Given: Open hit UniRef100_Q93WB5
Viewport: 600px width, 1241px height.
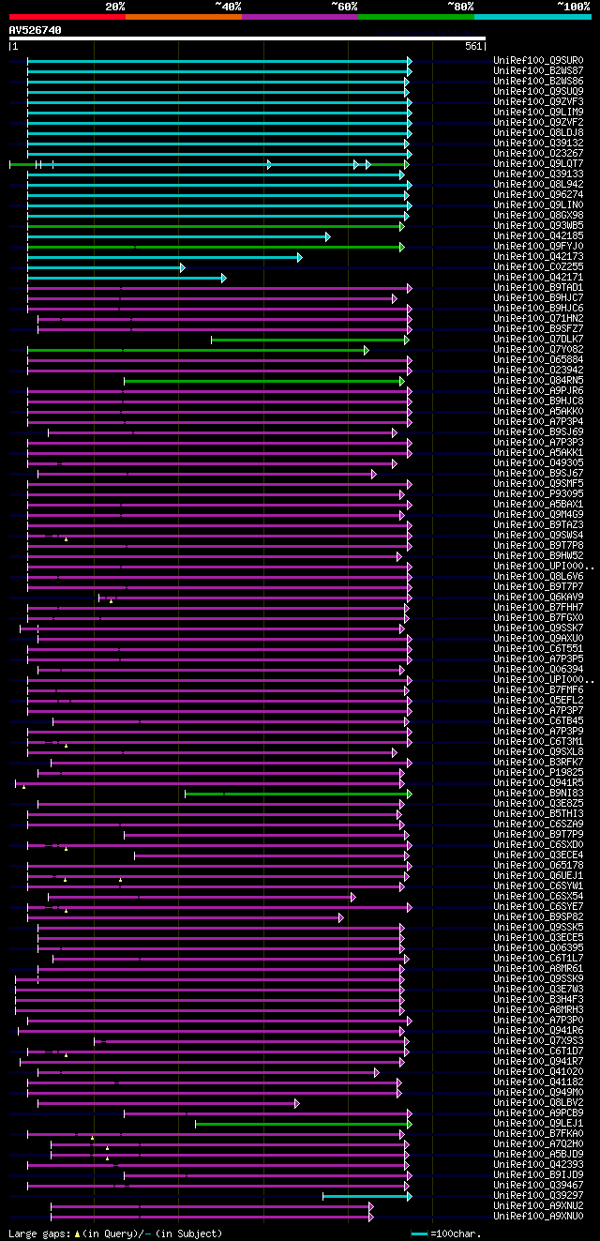Looking at the screenshot, I should tap(538, 226).
